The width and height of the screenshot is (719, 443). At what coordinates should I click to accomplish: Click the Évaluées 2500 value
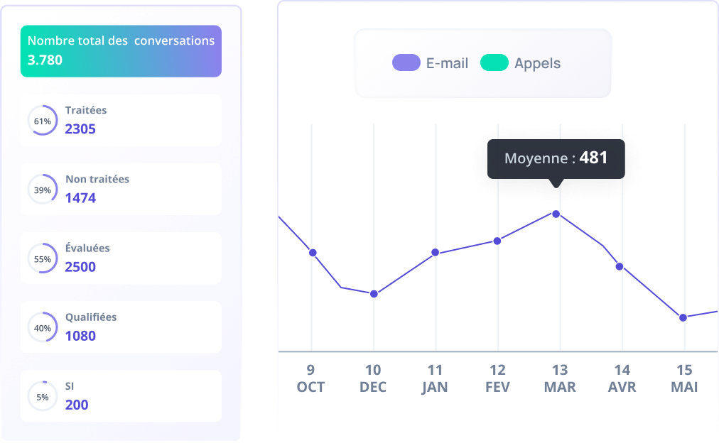click(80, 267)
